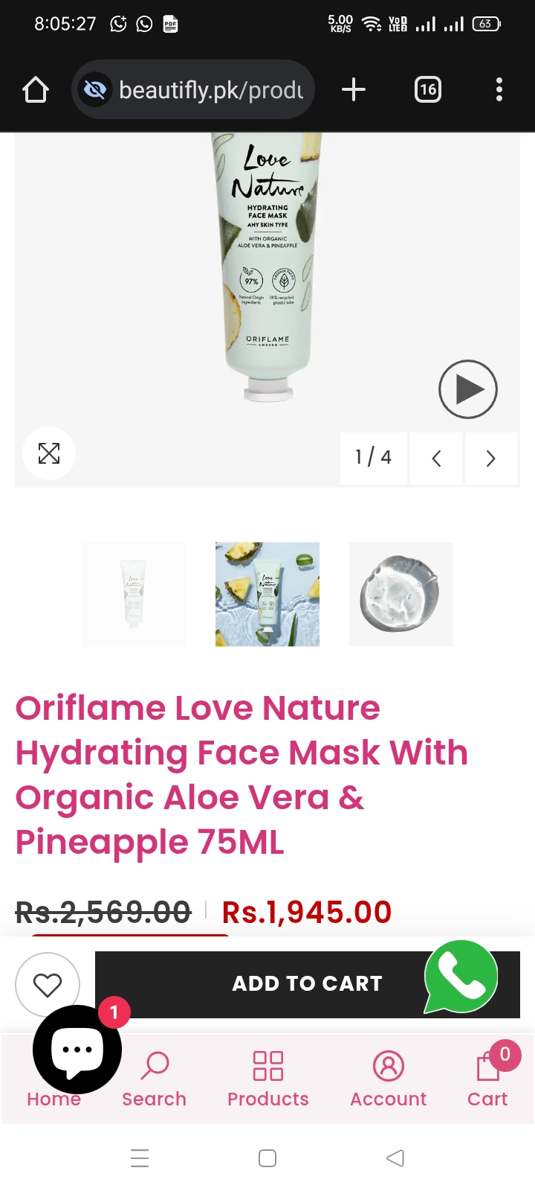Open a new browser tab

(354, 90)
